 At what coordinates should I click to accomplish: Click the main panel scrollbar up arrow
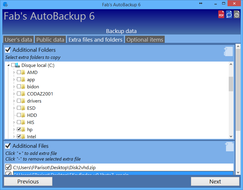point(238,46)
